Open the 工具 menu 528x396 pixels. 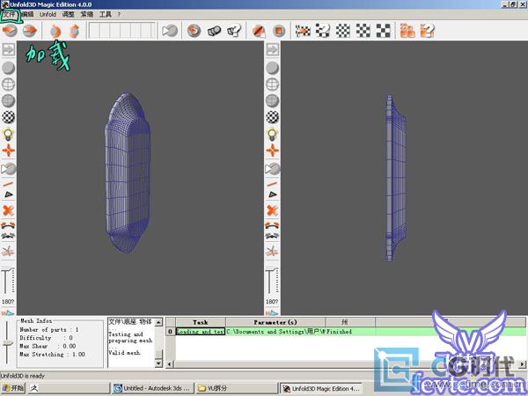106,14
